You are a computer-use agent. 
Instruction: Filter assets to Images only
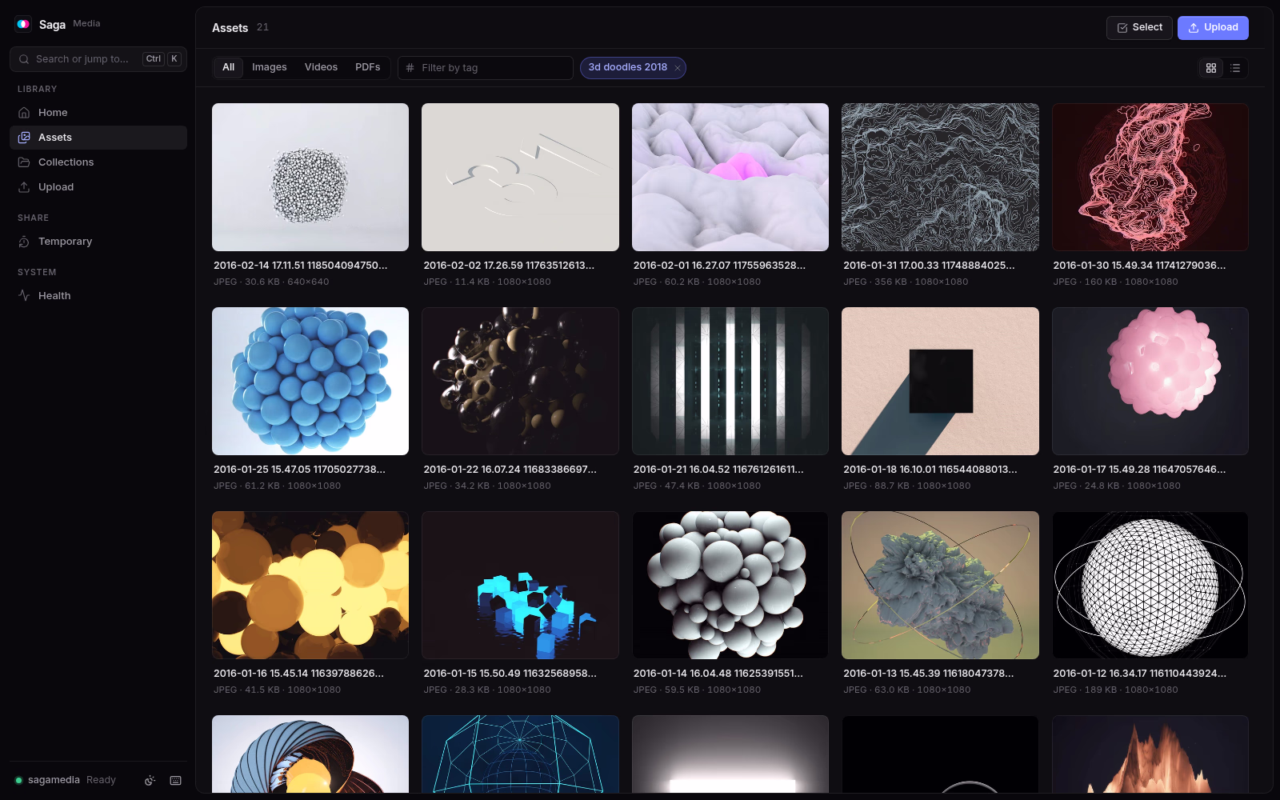[x=270, y=67]
